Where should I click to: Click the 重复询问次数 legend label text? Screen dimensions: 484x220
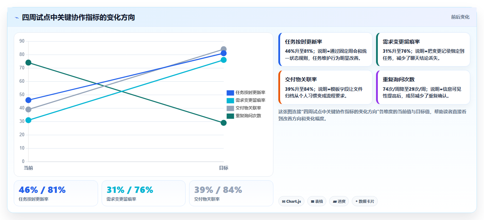pos(248,116)
